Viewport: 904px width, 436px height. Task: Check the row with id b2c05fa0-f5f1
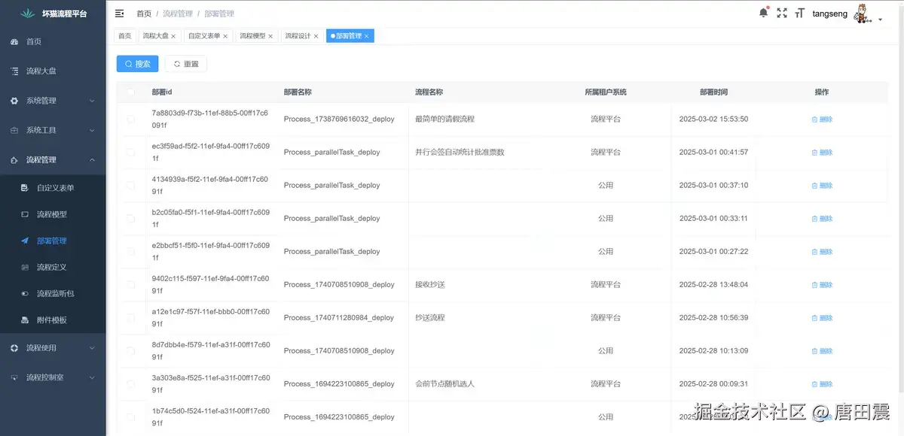131,218
